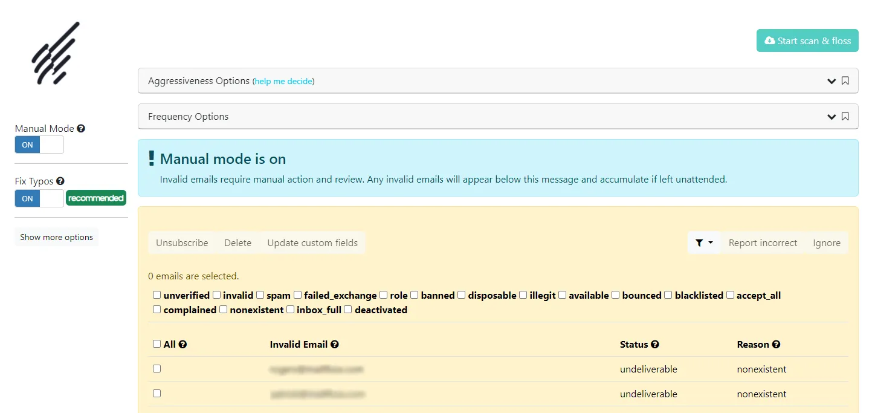
Task: Tick the illegit filter checkbox
Action: coord(523,295)
